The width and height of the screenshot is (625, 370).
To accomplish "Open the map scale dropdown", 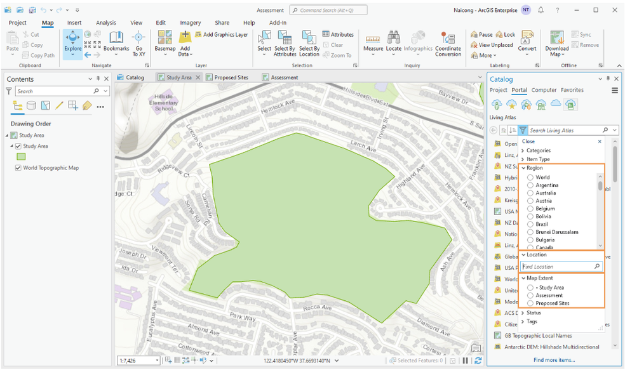I will [157, 360].
